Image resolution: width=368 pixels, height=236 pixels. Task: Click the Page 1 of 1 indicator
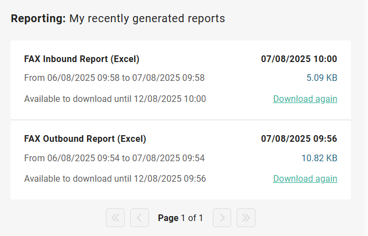click(x=181, y=218)
